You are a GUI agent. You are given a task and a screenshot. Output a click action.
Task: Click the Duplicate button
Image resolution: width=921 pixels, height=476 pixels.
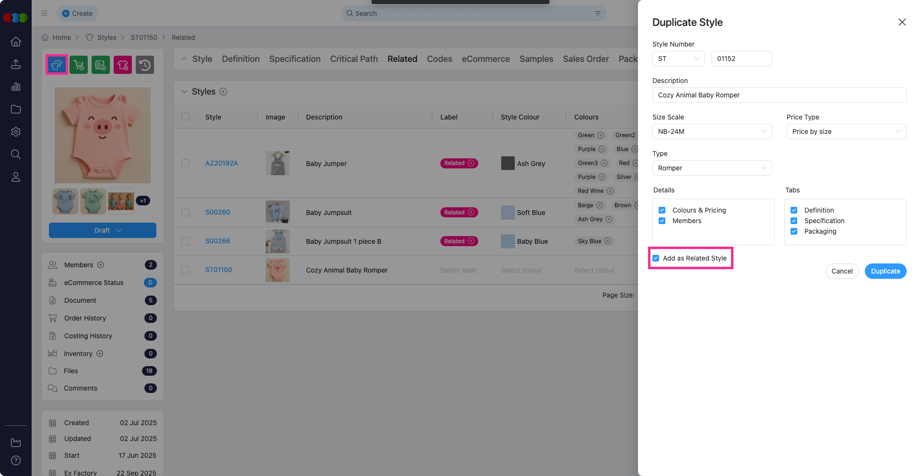[x=885, y=271]
